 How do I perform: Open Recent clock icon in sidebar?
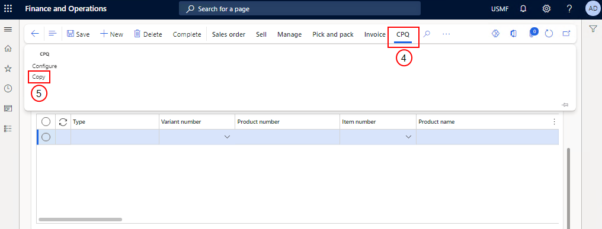click(x=8, y=89)
